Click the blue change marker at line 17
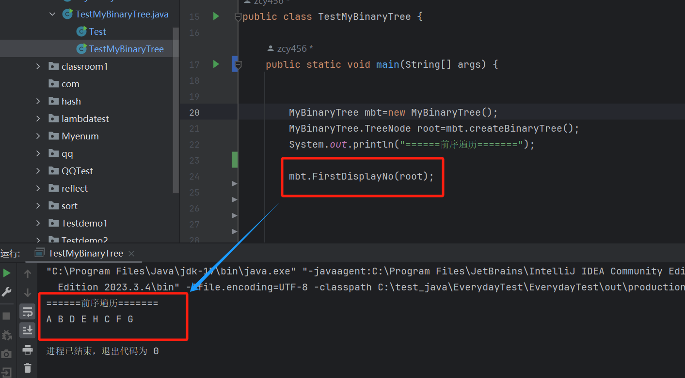Image resolution: width=685 pixels, height=378 pixels. 235,64
